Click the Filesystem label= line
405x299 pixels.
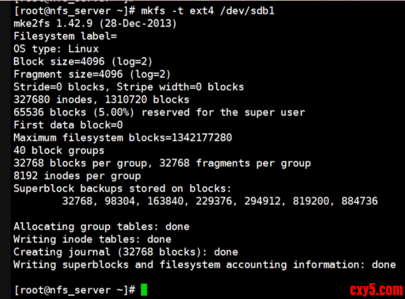(65, 36)
